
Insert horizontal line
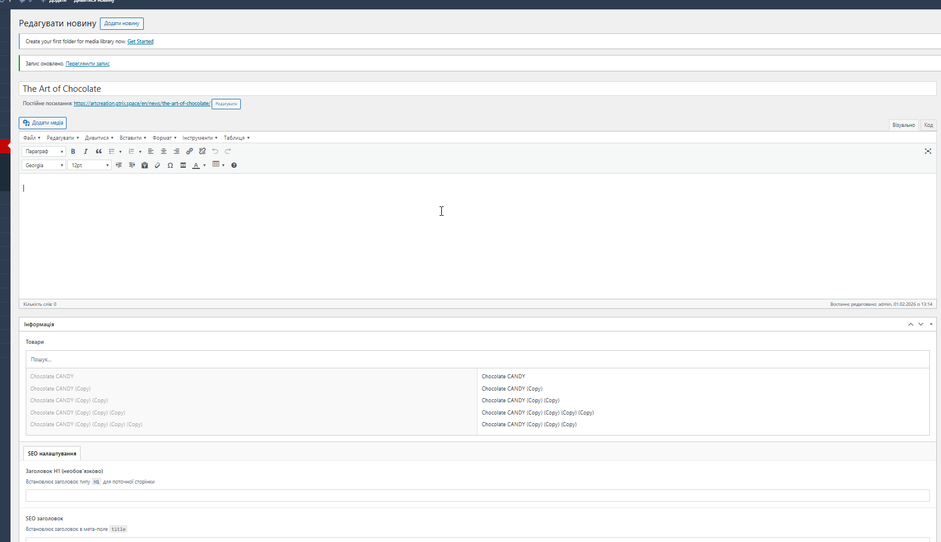tap(183, 165)
